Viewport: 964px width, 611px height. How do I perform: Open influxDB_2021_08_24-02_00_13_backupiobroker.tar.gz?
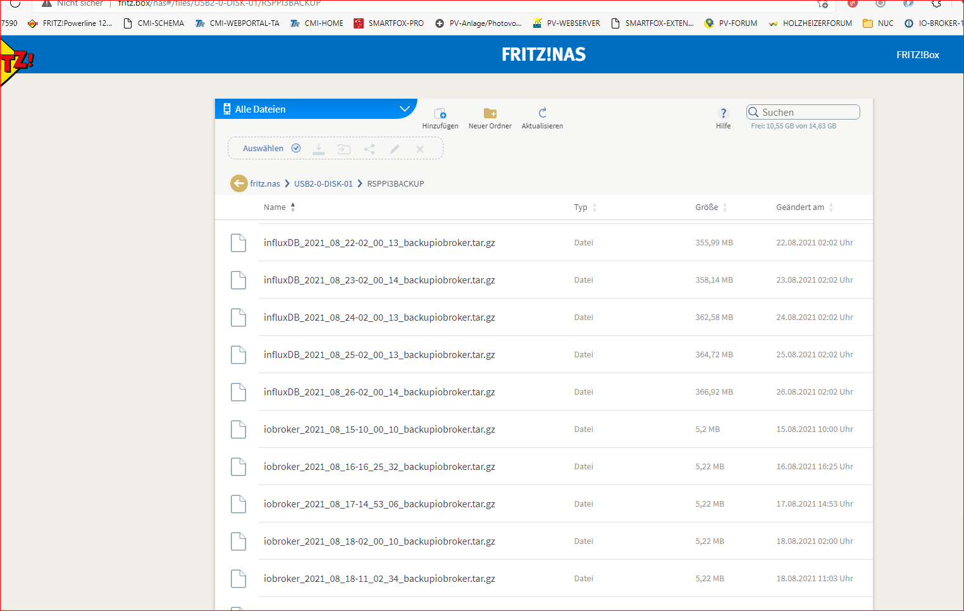[380, 317]
